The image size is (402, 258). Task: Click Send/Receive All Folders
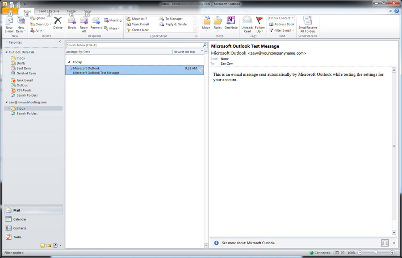(308, 25)
